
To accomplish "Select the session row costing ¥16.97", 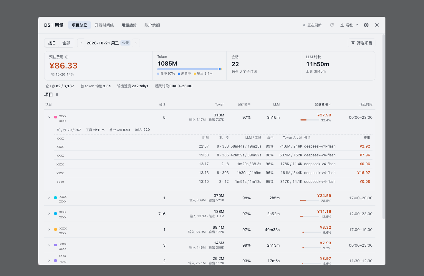I will 213,173.
